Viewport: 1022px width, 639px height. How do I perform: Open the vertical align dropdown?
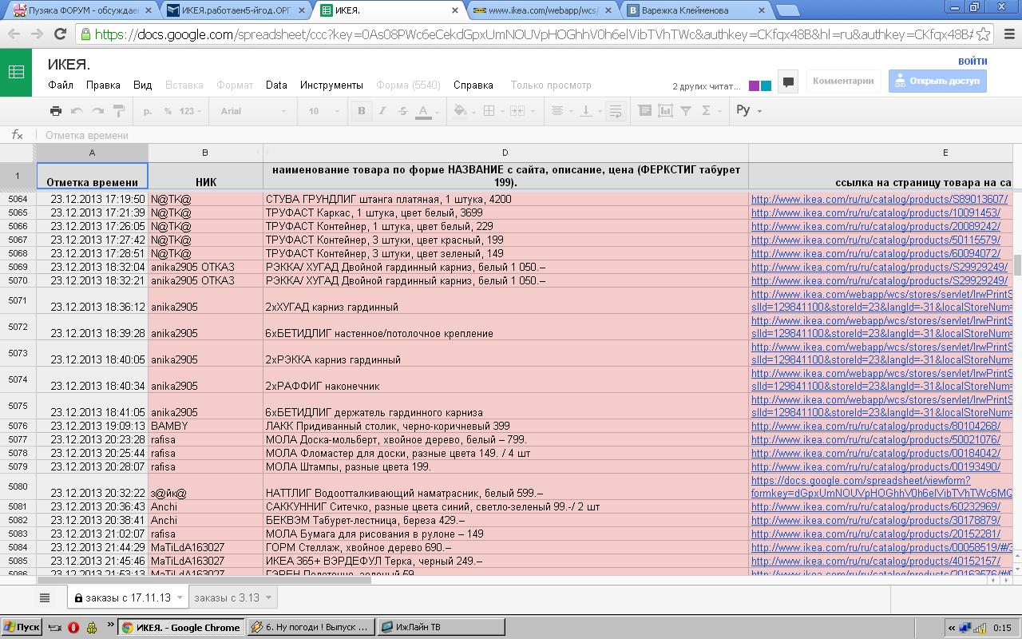click(589, 111)
